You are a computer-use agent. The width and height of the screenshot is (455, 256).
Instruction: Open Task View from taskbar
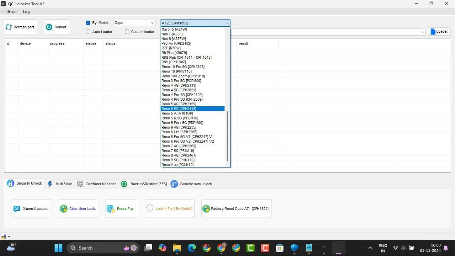148,248
